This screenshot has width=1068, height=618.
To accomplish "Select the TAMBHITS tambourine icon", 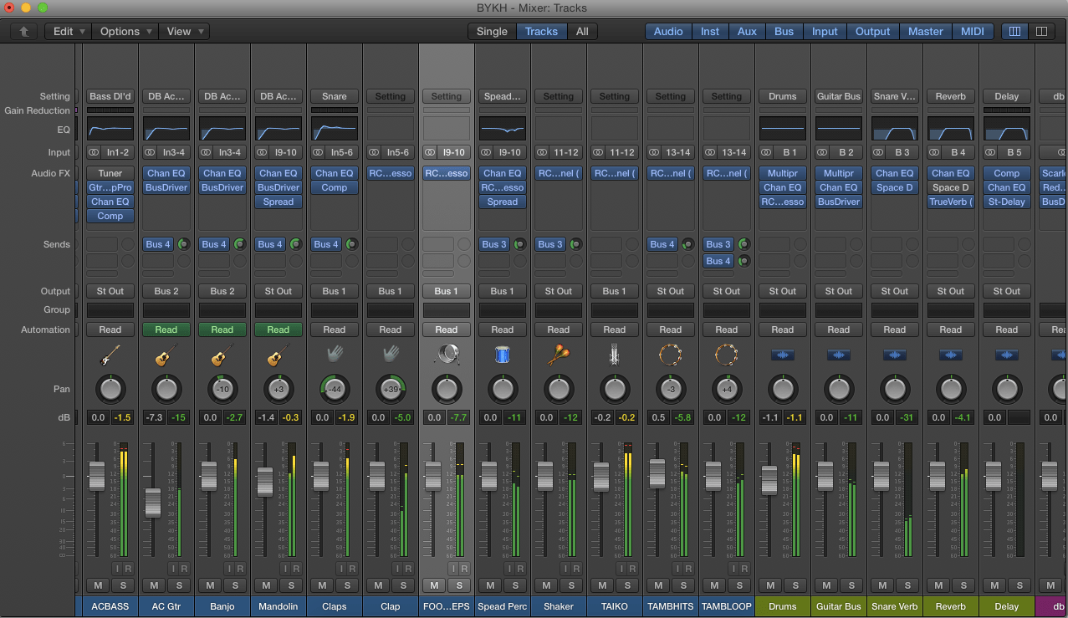I will tap(671, 356).
